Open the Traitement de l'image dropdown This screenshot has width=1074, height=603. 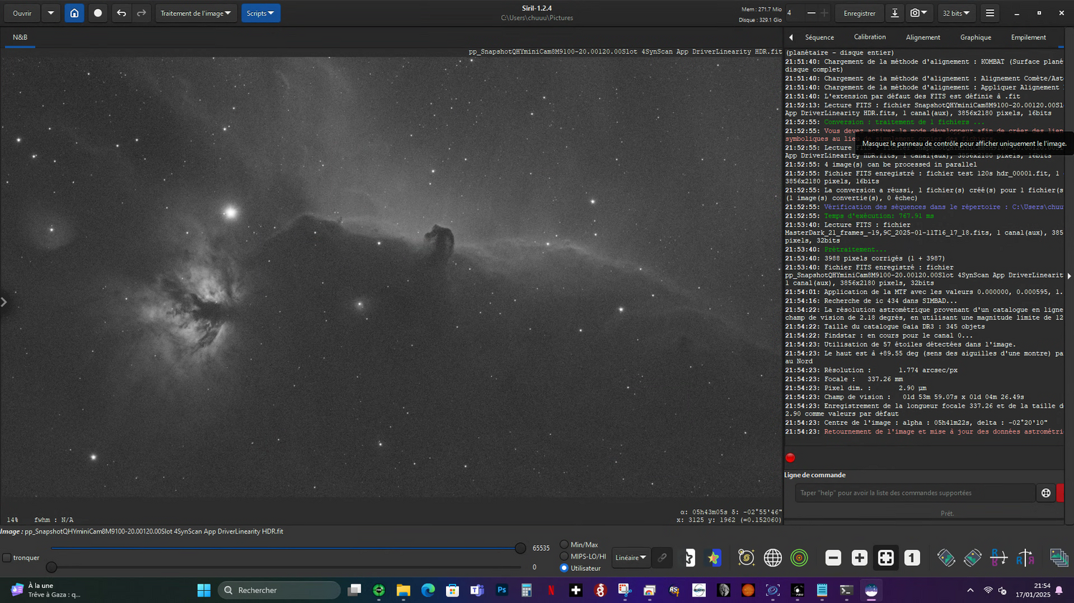[x=195, y=13]
